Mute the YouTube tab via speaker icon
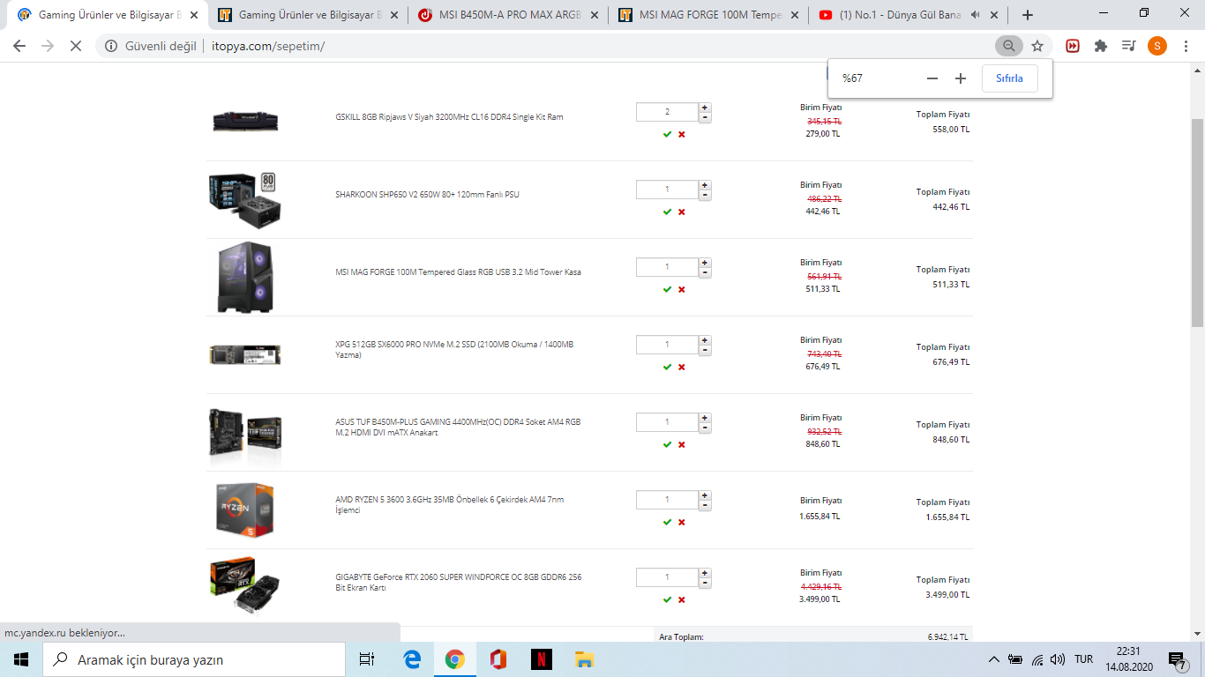The image size is (1205, 677). point(976,15)
